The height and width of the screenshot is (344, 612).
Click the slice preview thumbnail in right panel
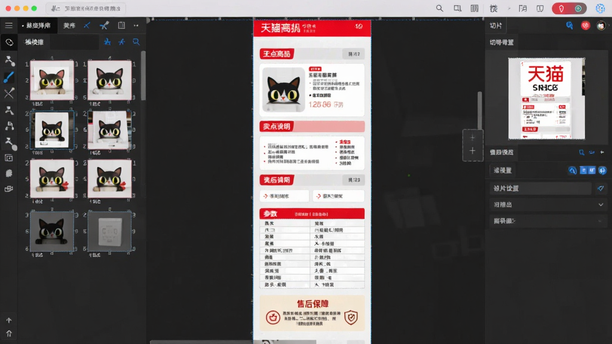click(546, 99)
